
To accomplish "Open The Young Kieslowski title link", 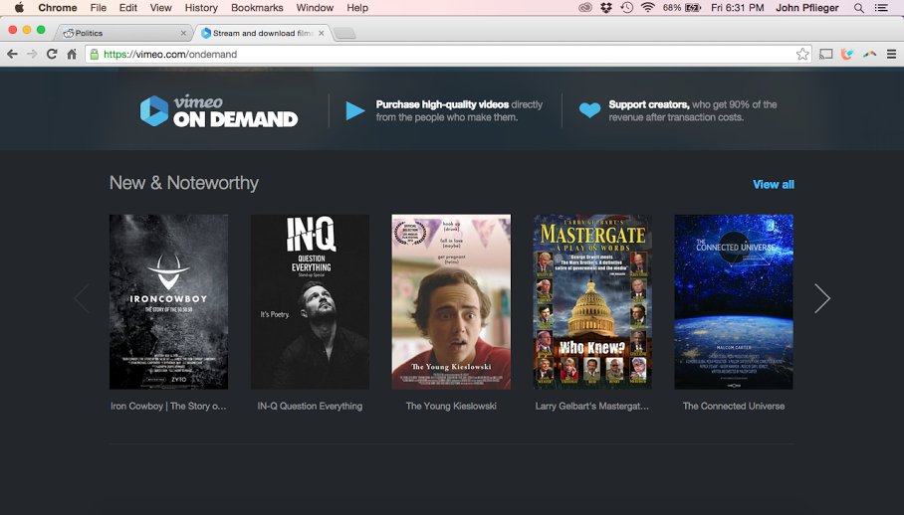I will point(451,406).
